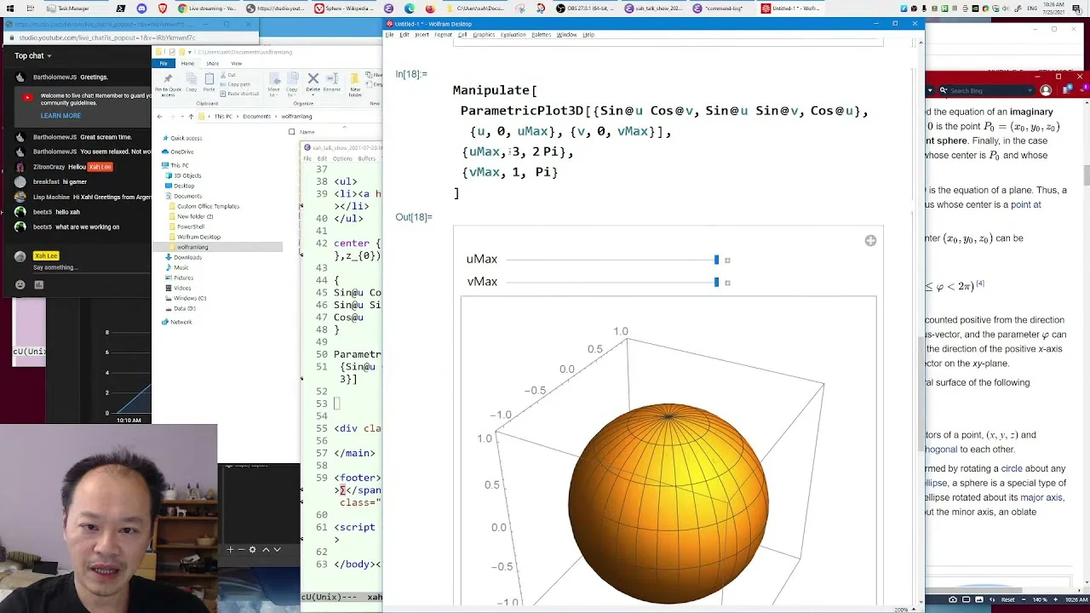Click the chat poll icon
1090x613 pixels.
pyautogui.click(x=38, y=285)
